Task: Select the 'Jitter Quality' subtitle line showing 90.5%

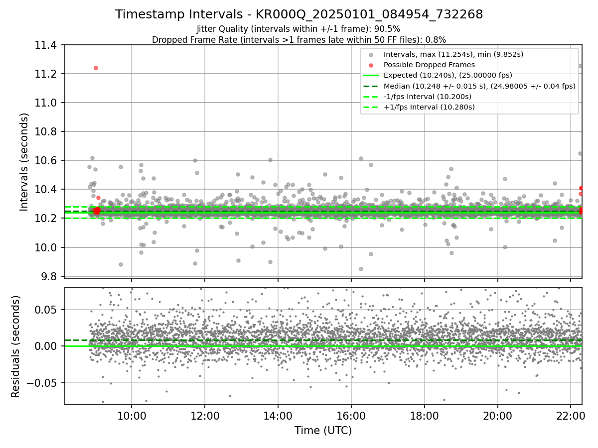Action: (299, 29)
